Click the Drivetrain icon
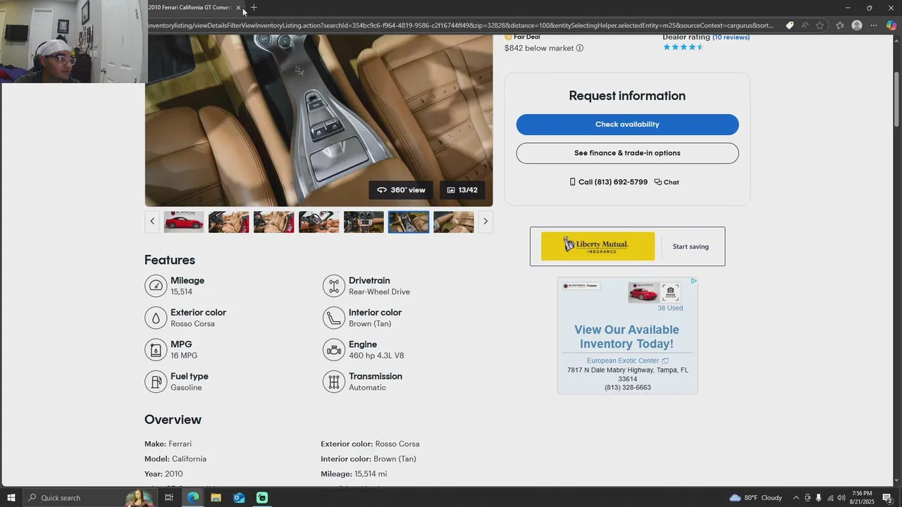This screenshot has height=507, width=902. [x=333, y=286]
